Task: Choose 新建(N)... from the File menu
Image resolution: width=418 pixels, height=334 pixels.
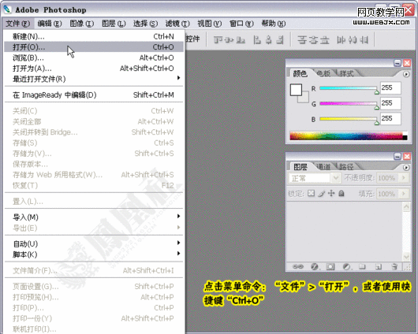Action: pos(94,36)
